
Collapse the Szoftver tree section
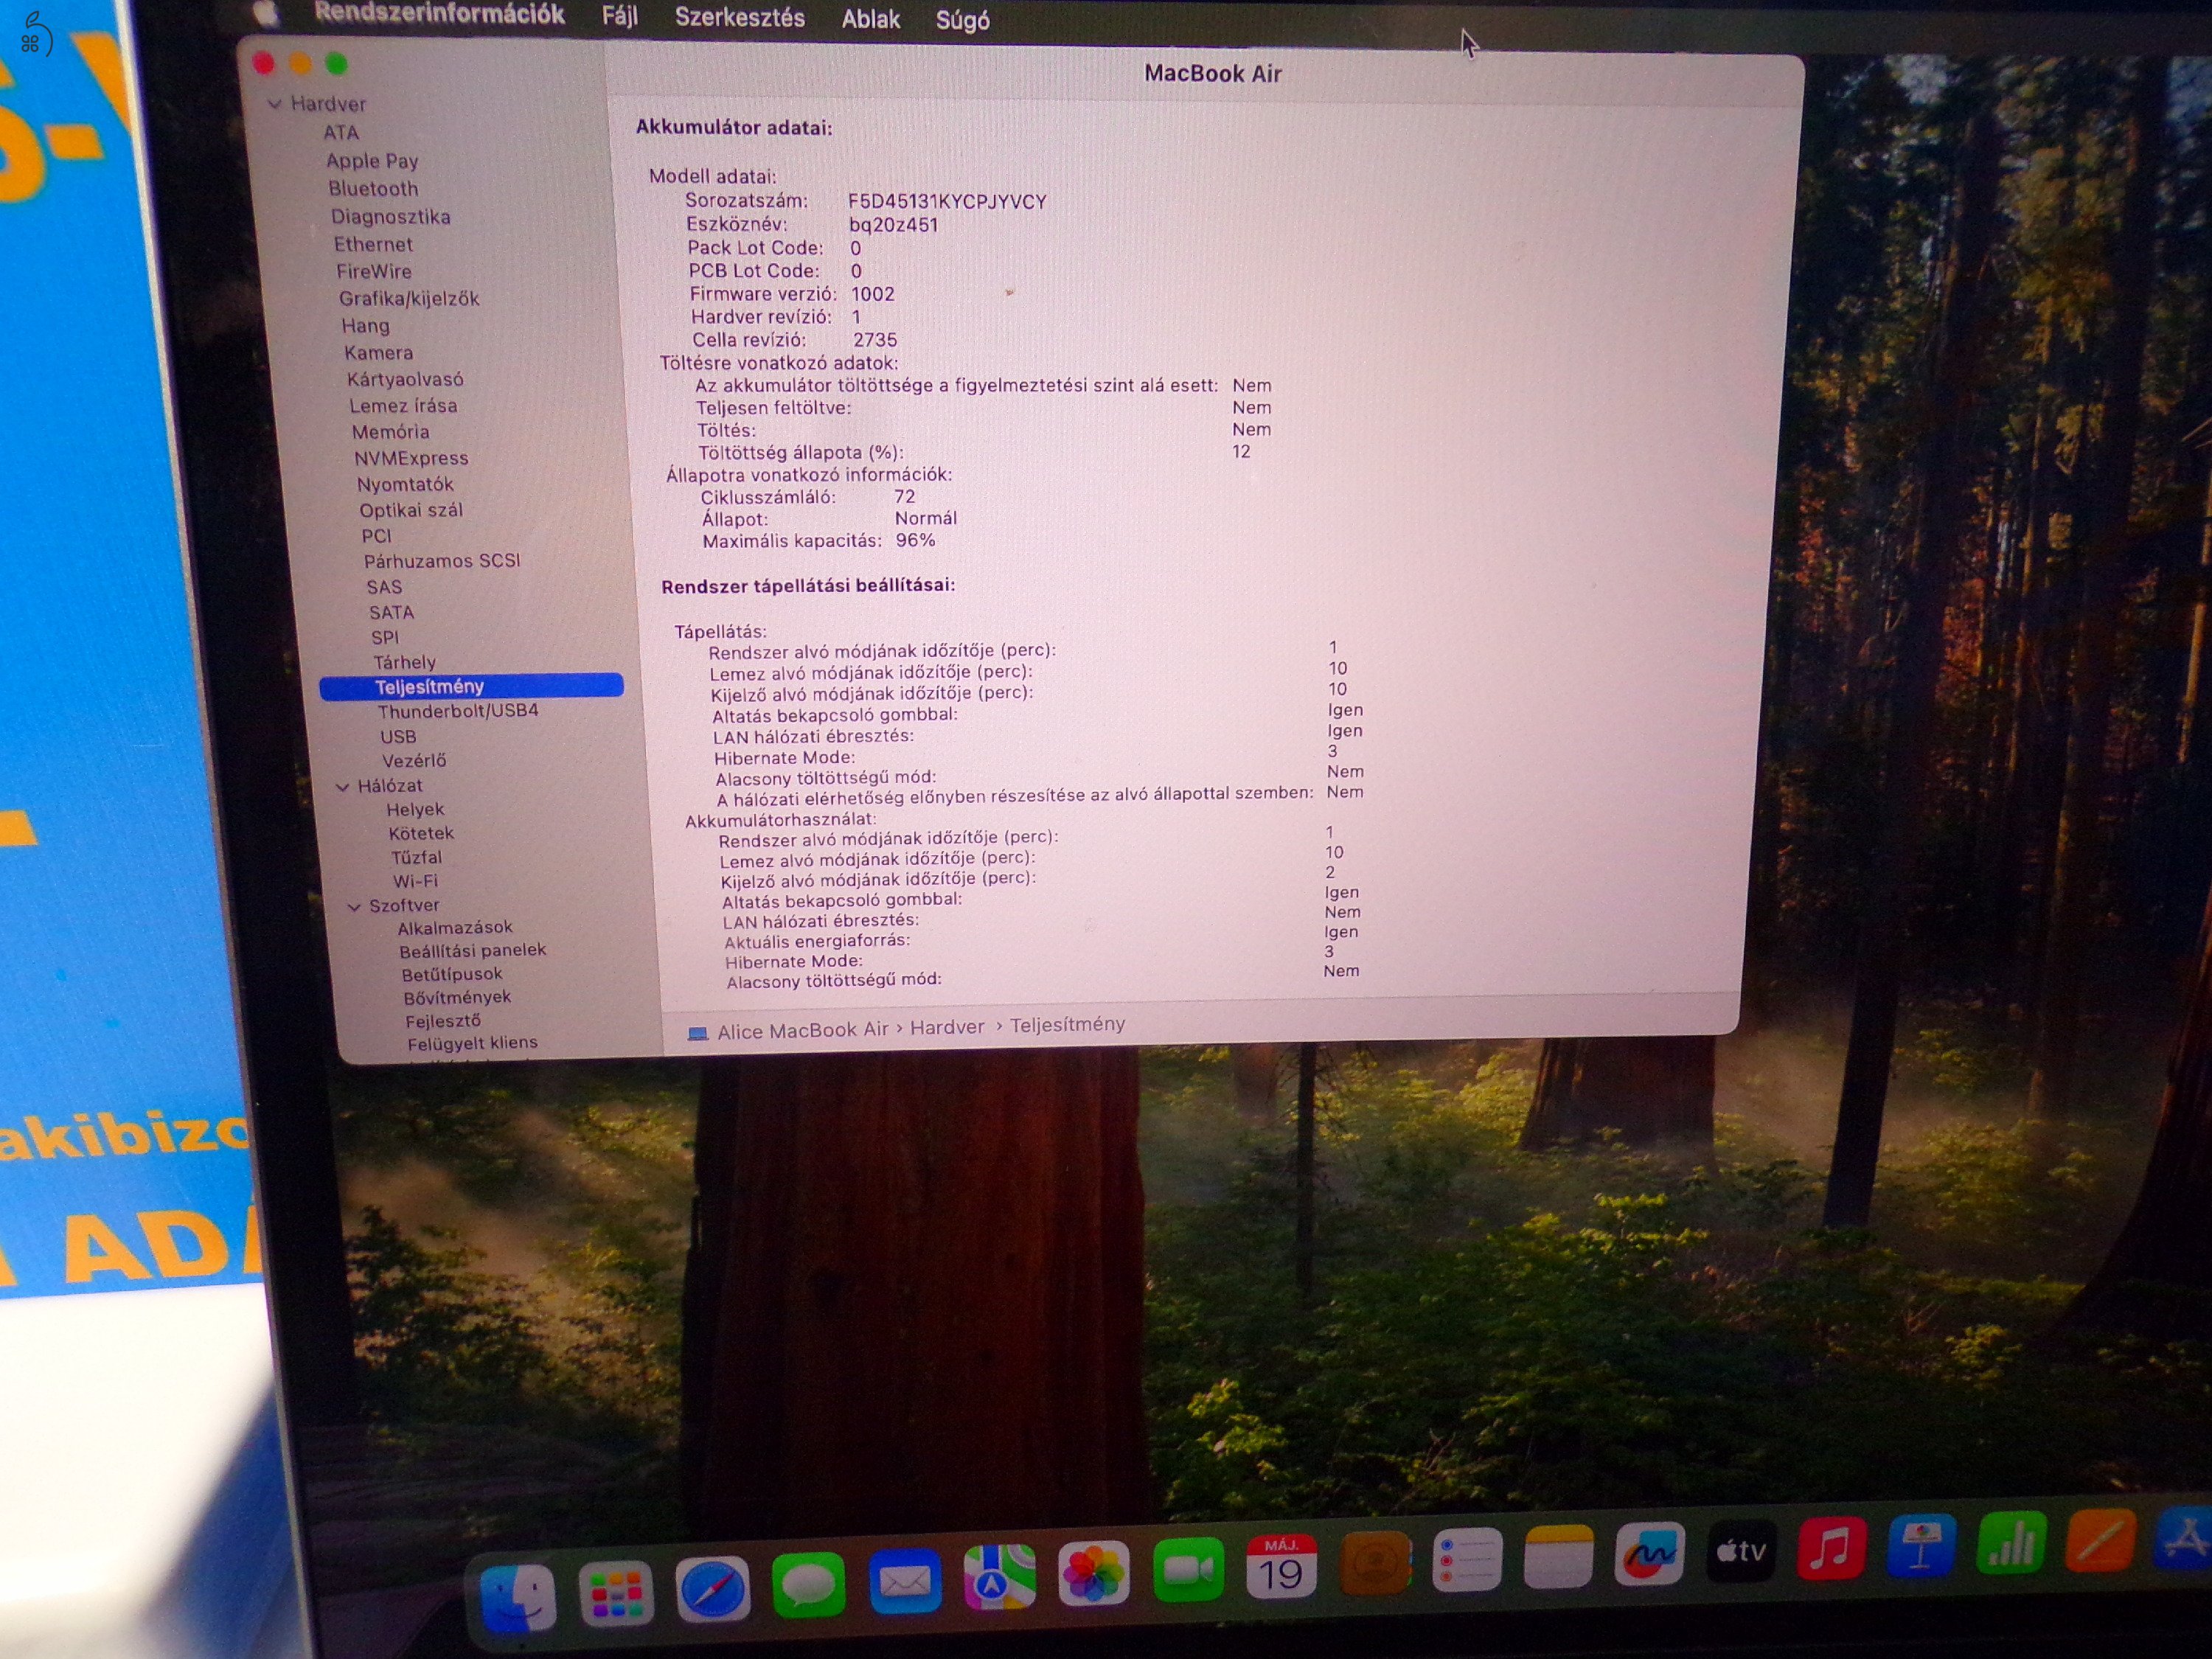354,907
